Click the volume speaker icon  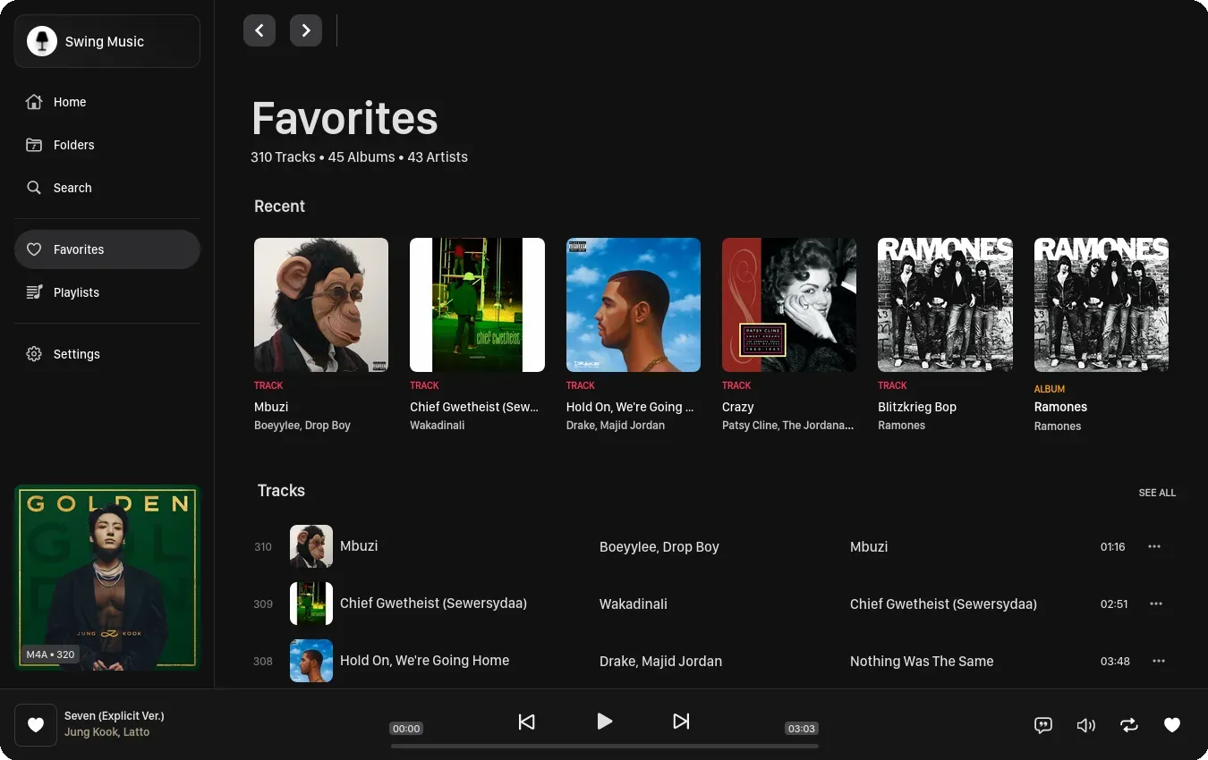(x=1085, y=725)
